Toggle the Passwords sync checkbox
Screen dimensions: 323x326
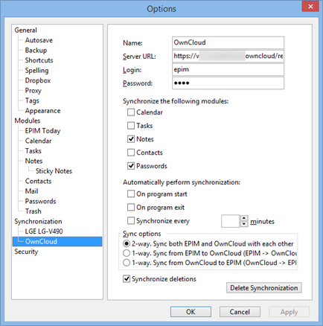(x=131, y=166)
